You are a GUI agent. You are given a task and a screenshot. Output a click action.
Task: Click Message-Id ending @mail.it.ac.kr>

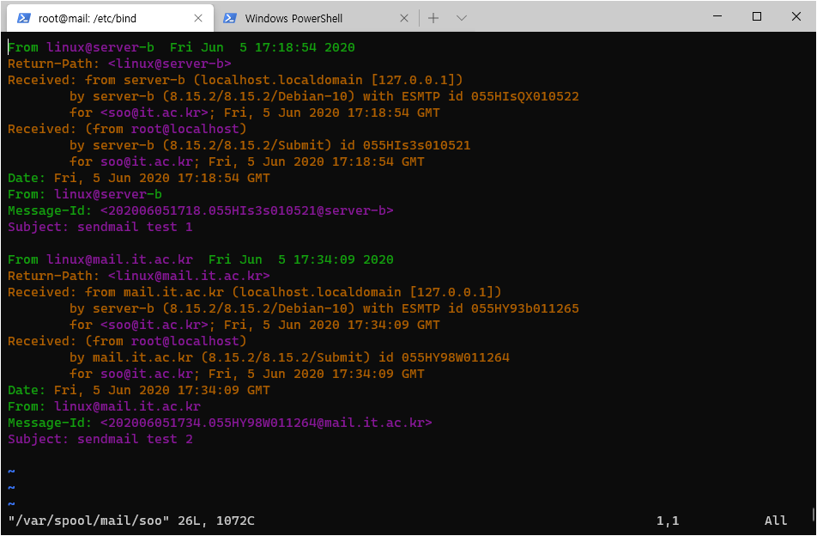220,423
